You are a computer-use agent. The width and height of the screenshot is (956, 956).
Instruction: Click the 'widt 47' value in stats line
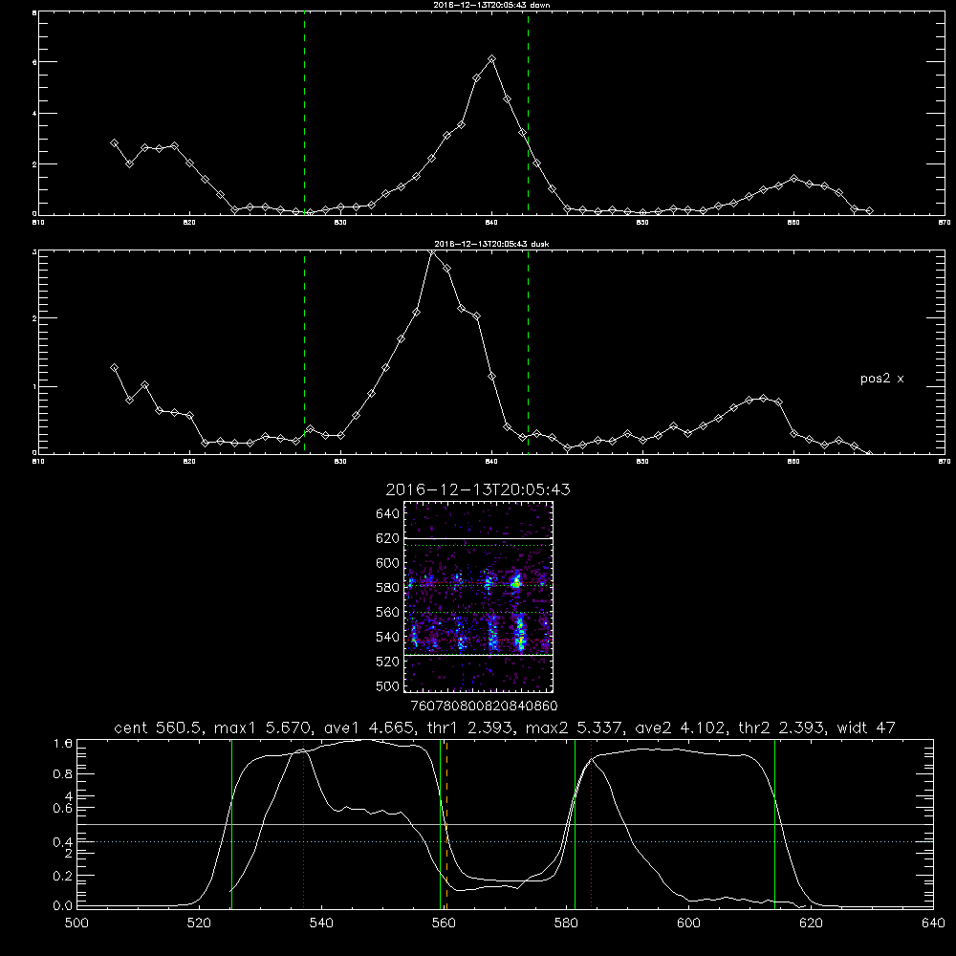[866, 728]
